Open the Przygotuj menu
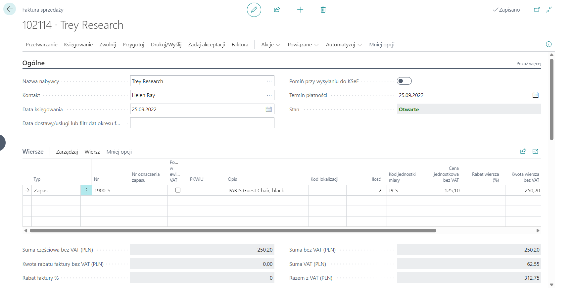The height and width of the screenshot is (288, 570). click(x=133, y=45)
